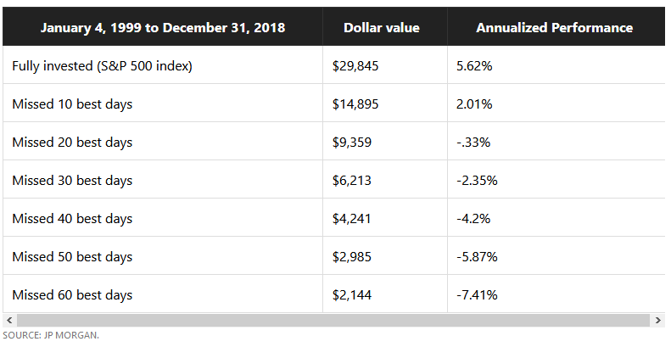The image size is (671, 347).
Task: Click the Missed 30 best days row label
Action: click(72, 181)
